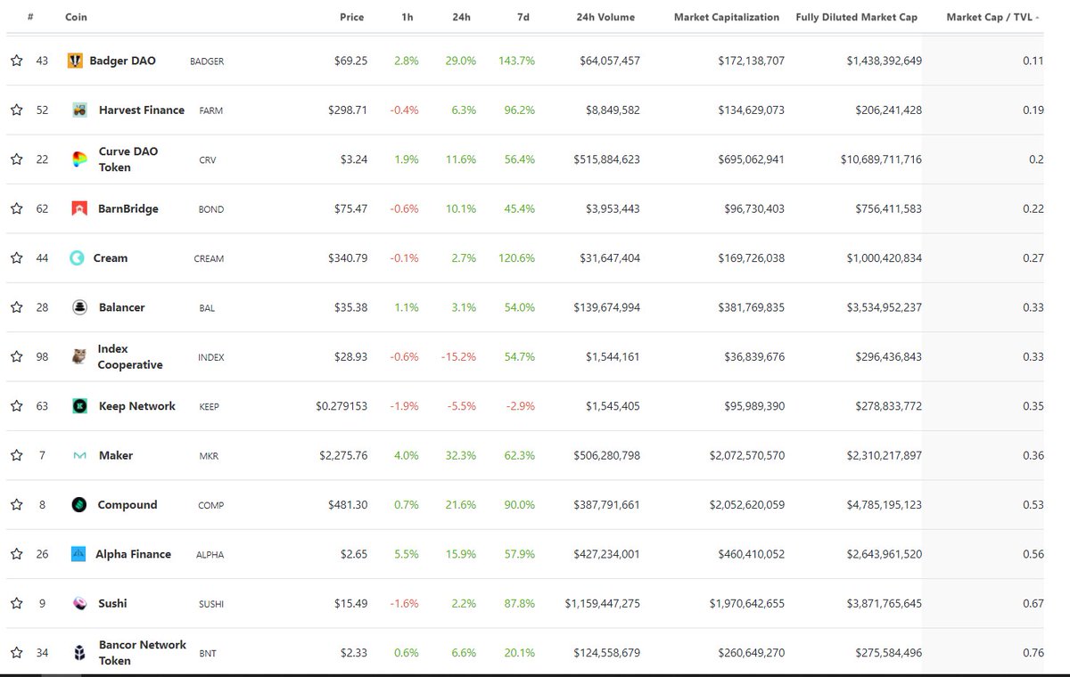Toggle the Sushi favorite star
The height and width of the screenshot is (677, 1070).
16,603
